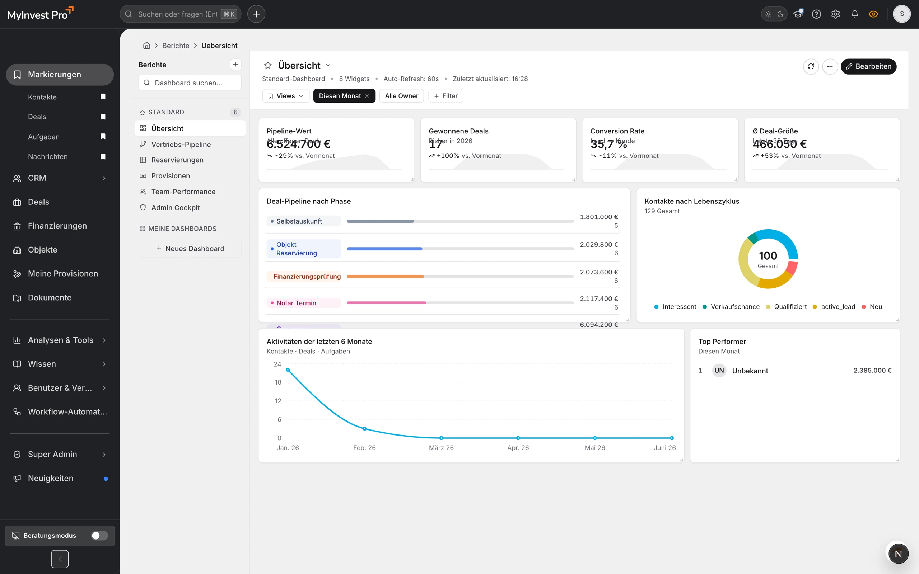Select Unbekannt in Top Performer
The height and width of the screenshot is (574, 919).
pyautogui.click(x=795, y=371)
